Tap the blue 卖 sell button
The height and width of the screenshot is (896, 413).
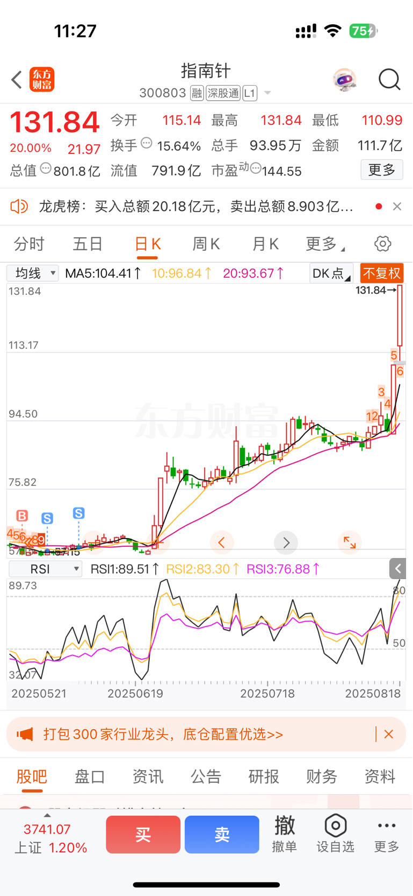[x=222, y=835]
